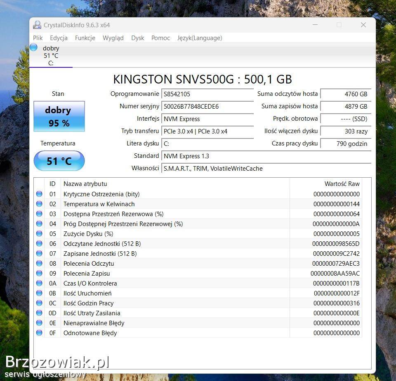Select attribute name Temperatura w Kelwinach
This screenshot has width=396, height=381.
(x=99, y=204)
